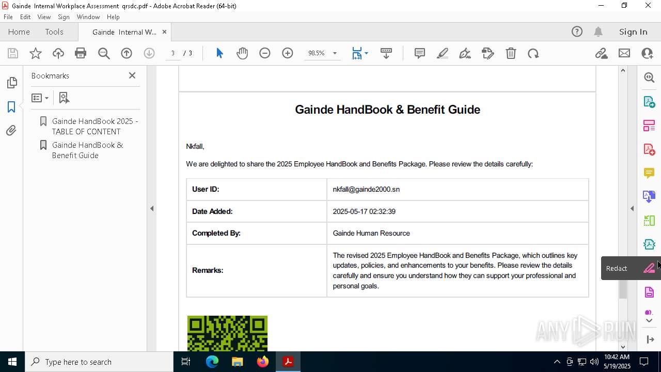Click the vertical scrollbar thumb
This screenshot has width=661, height=372.
(x=623, y=289)
